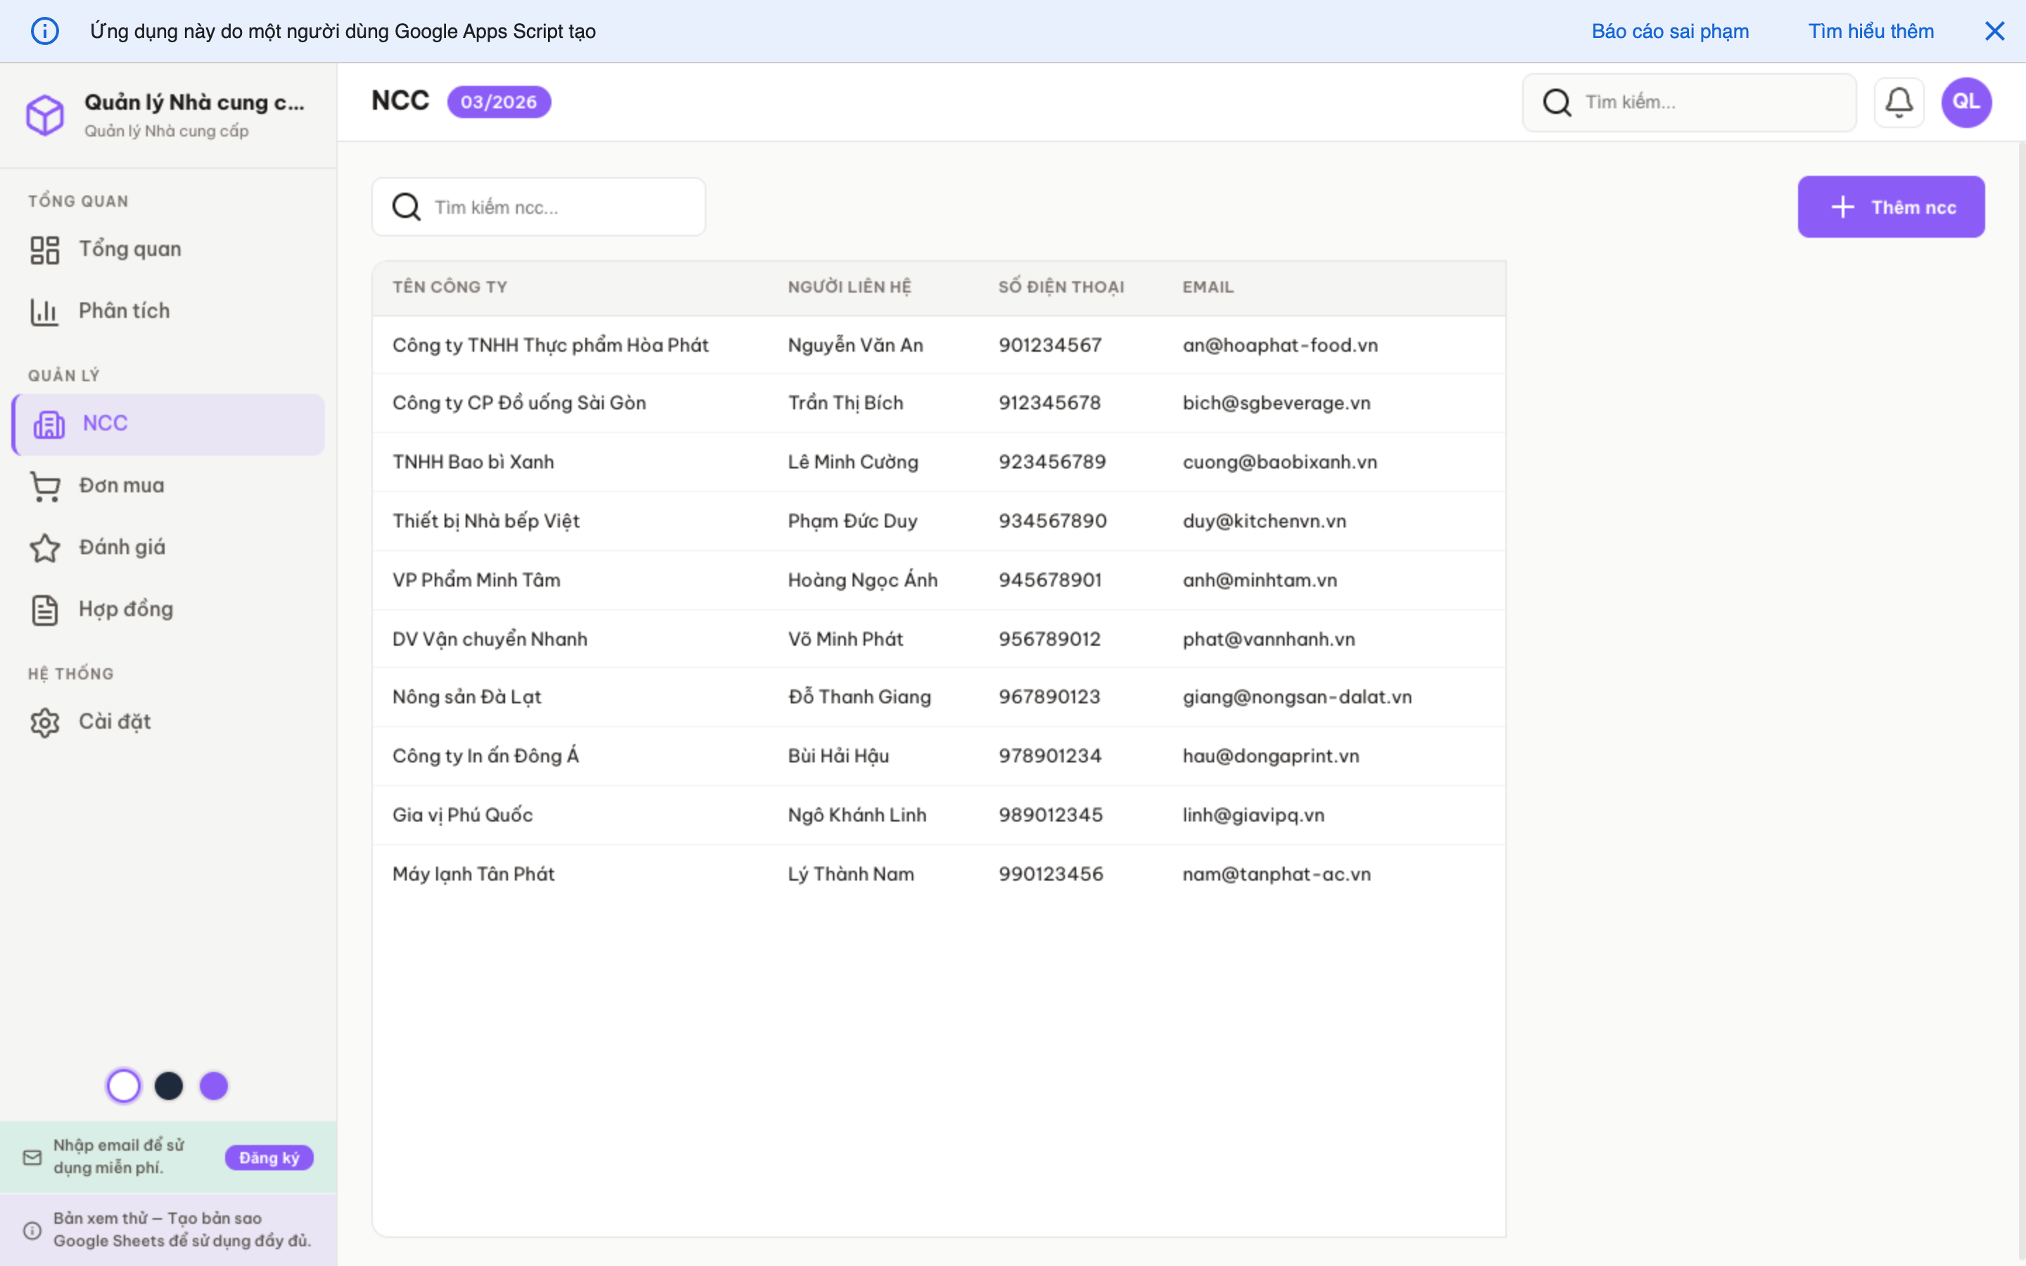The height and width of the screenshot is (1266, 2026).
Task: Open the Báo cáo sai phạm link
Action: [1669, 31]
